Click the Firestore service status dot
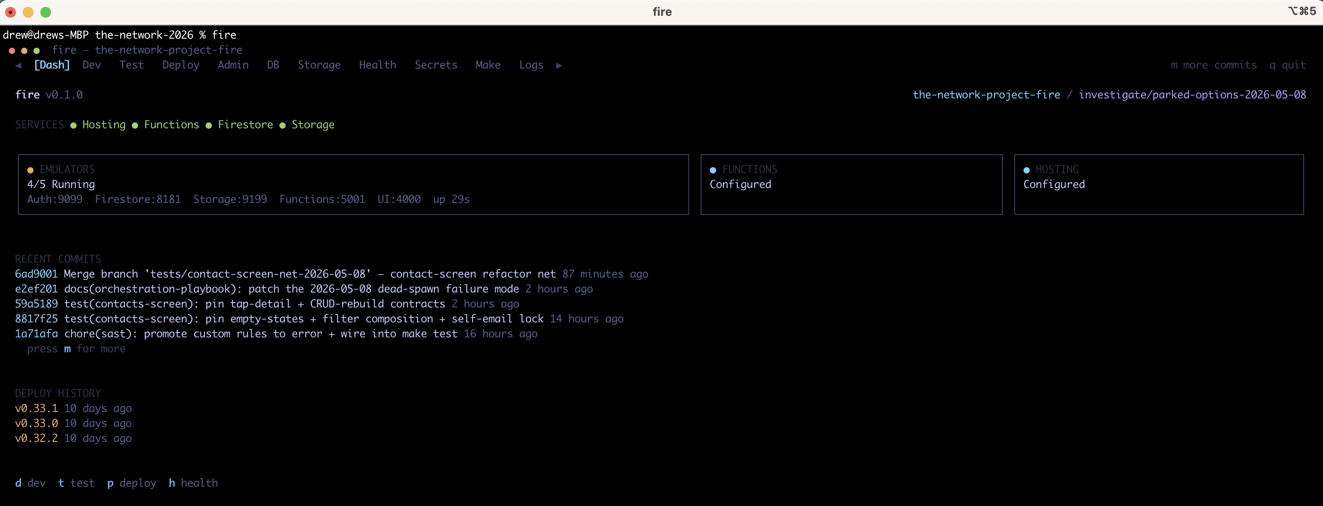1323x506 pixels. coord(209,125)
